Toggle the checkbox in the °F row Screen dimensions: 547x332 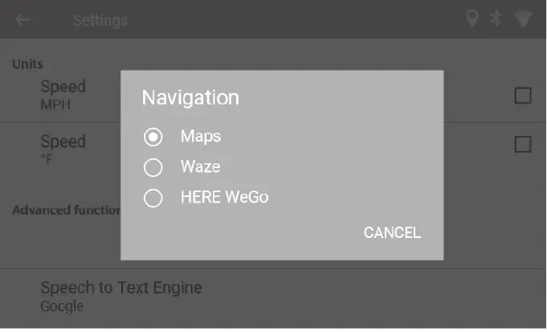[523, 145]
